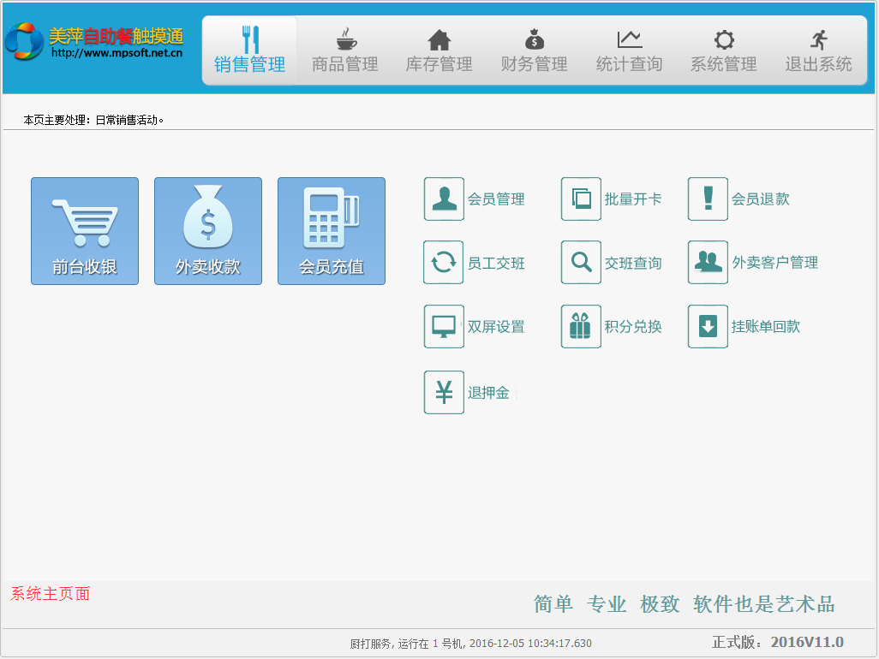Image resolution: width=879 pixels, height=659 pixels.
Task: Click the 批量开卡 stacked cards icon
Action: 581,199
